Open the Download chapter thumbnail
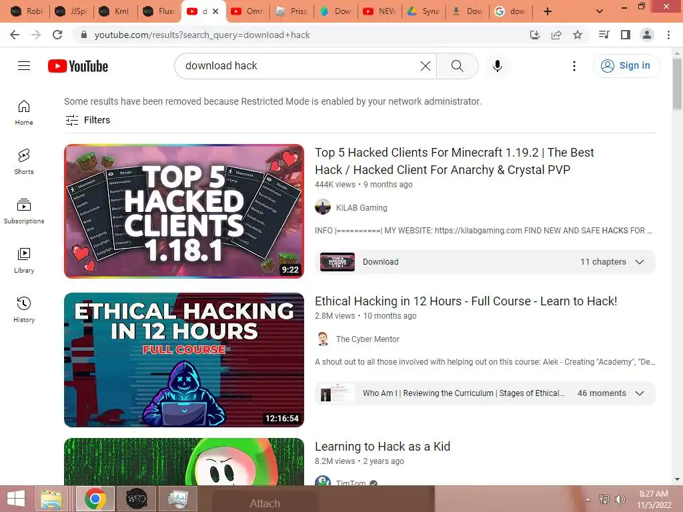Image resolution: width=683 pixels, height=512 pixels. pyautogui.click(x=337, y=262)
